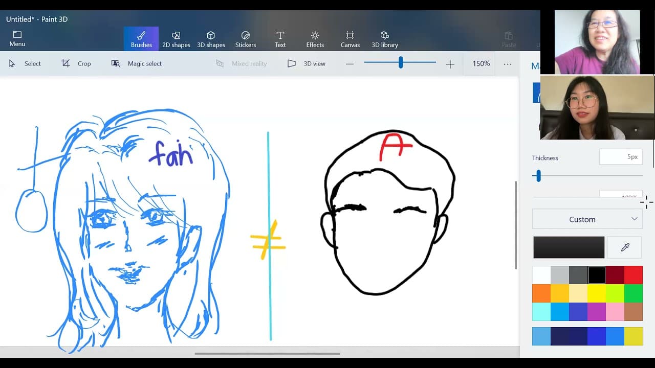The width and height of the screenshot is (655, 368).
Task: Open the Canvas settings
Action: click(x=350, y=39)
